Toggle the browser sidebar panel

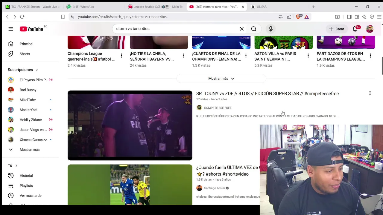(349, 17)
